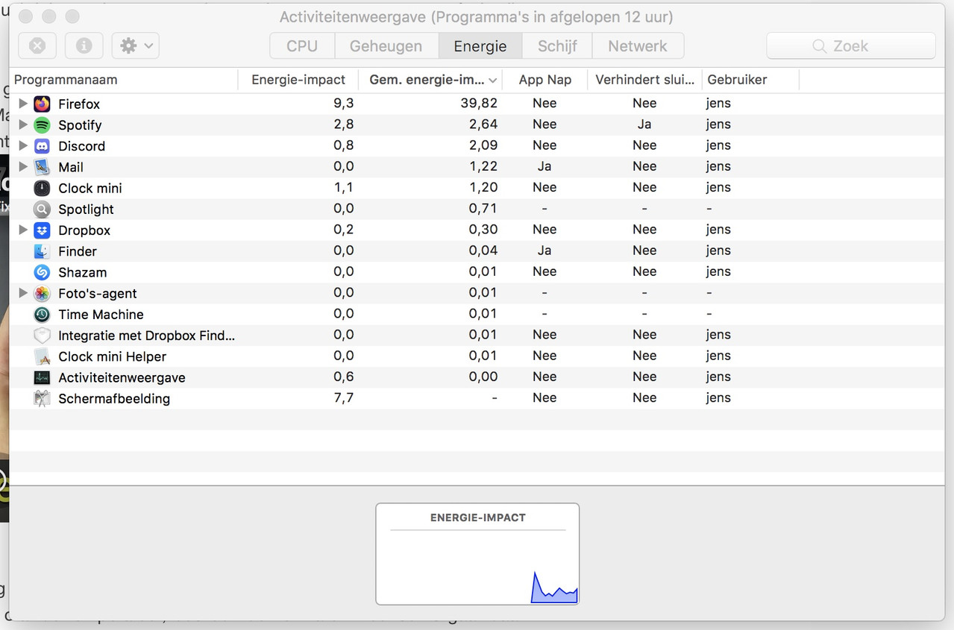Expand the Firefox process row
The height and width of the screenshot is (630, 954).
coord(23,104)
